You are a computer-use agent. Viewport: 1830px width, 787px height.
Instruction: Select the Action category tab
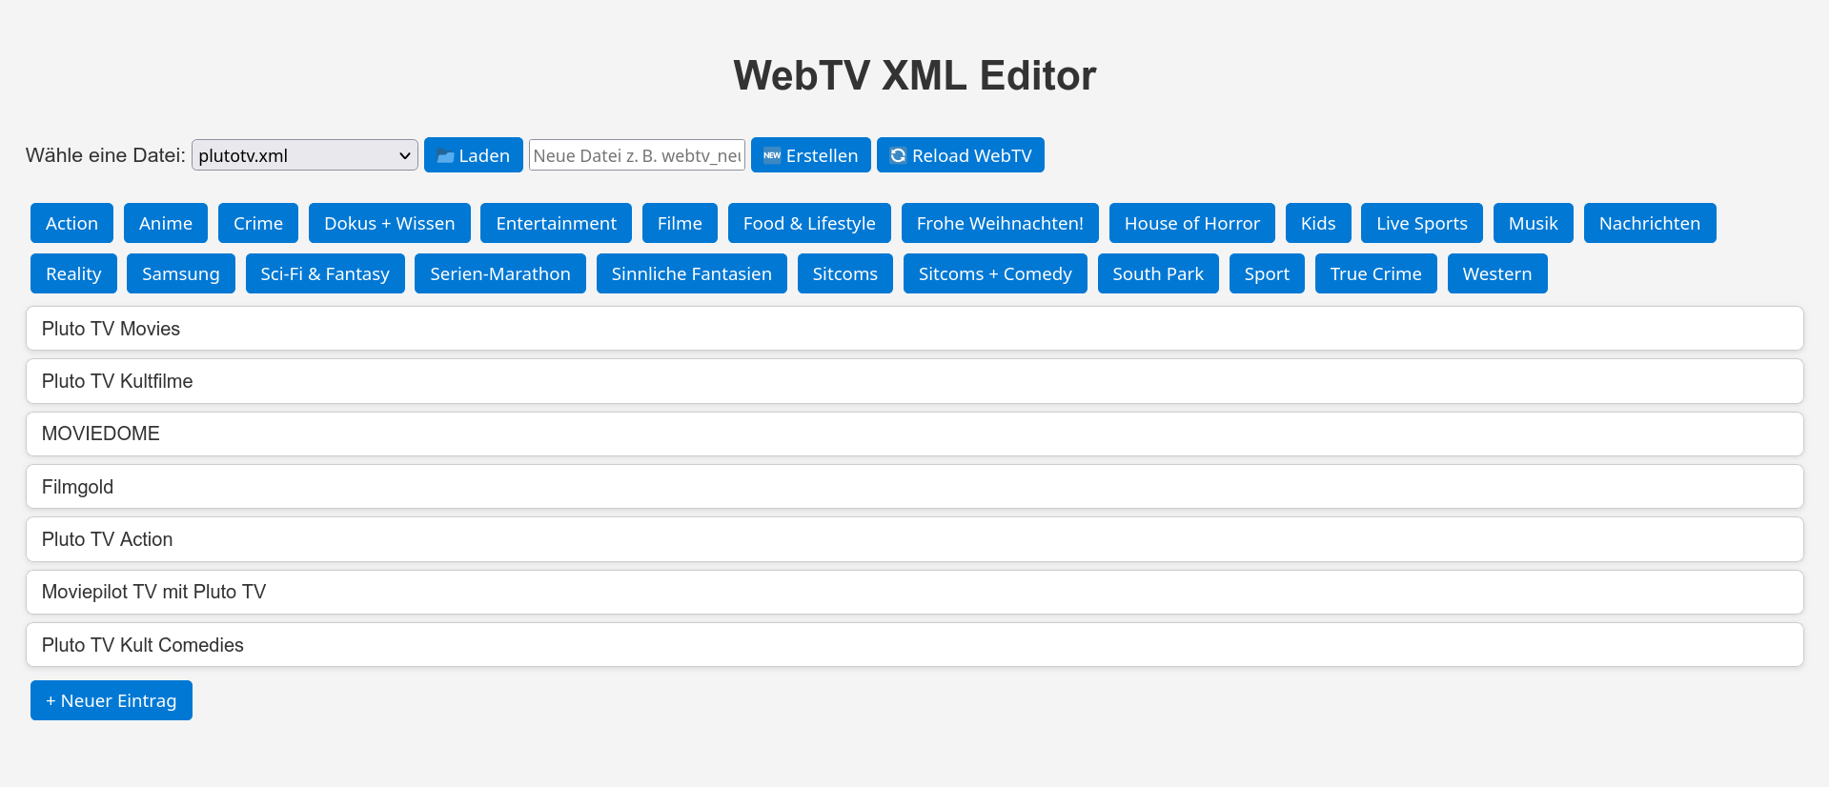coord(71,223)
